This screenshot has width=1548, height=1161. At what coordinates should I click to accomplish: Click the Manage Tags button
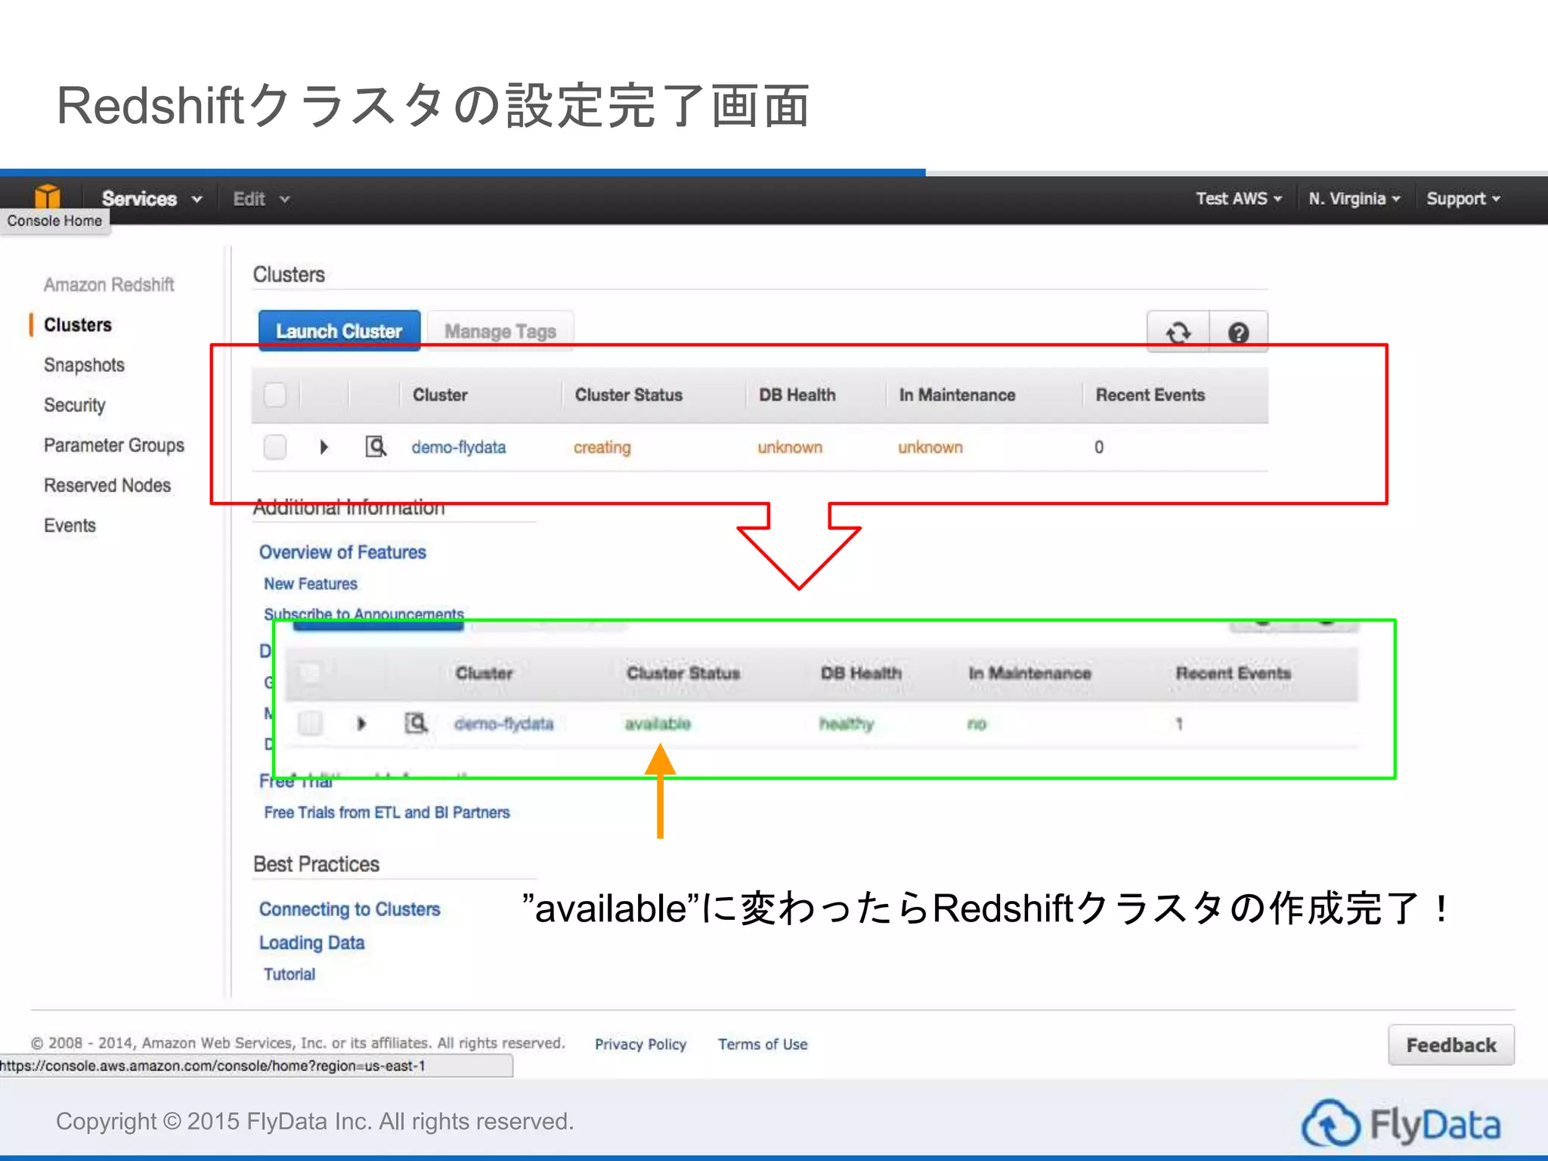[x=500, y=331]
